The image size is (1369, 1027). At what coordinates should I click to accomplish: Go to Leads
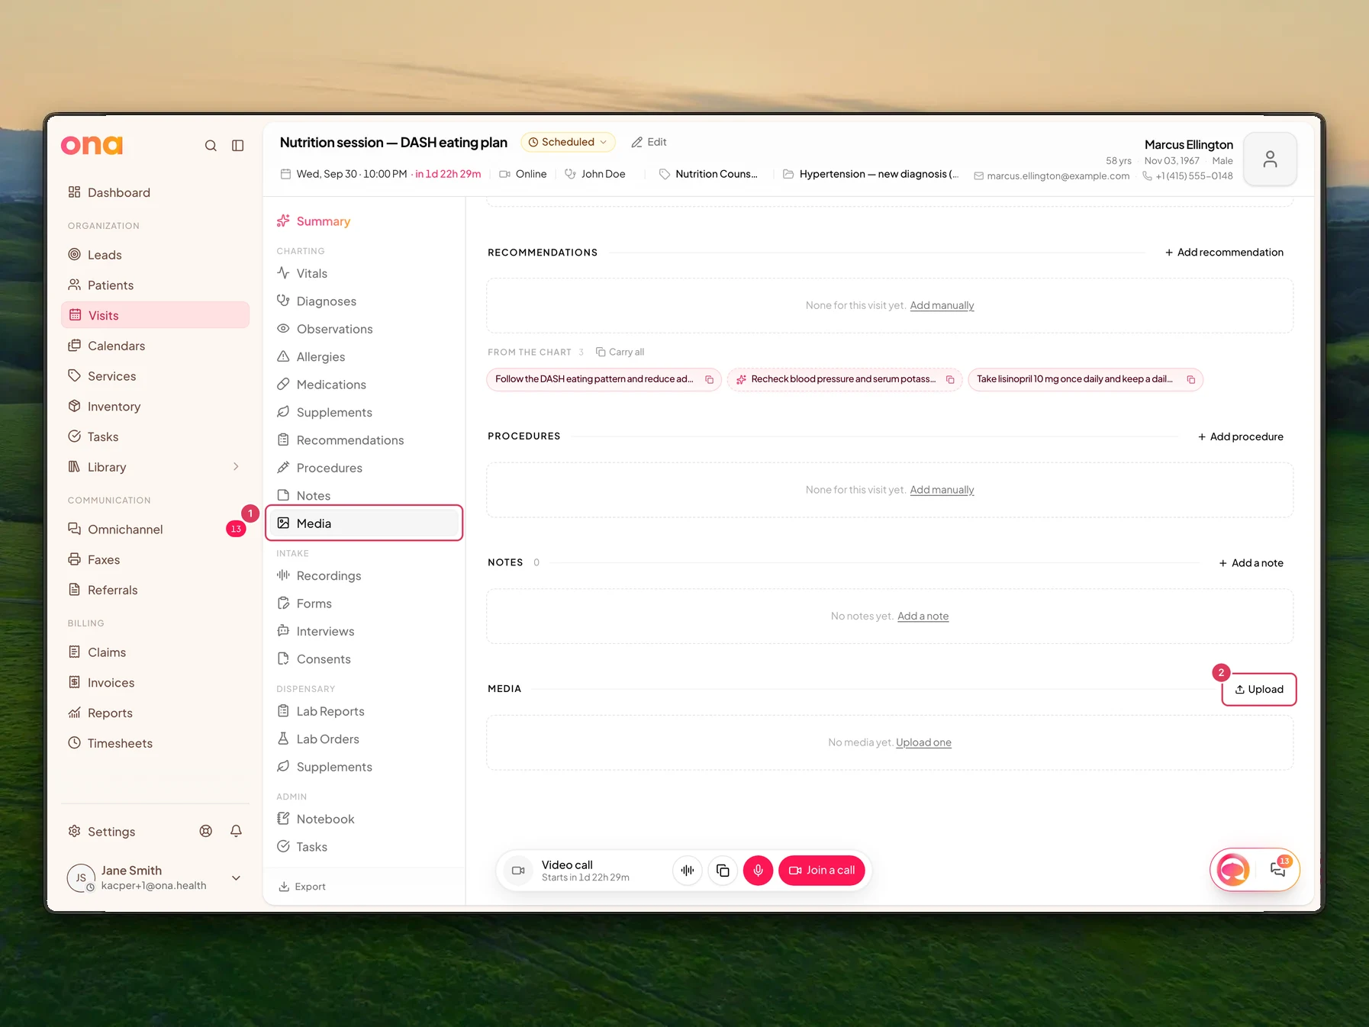click(x=155, y=255)
